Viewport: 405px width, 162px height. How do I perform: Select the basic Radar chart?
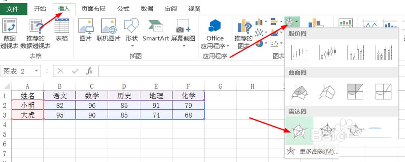299,130
